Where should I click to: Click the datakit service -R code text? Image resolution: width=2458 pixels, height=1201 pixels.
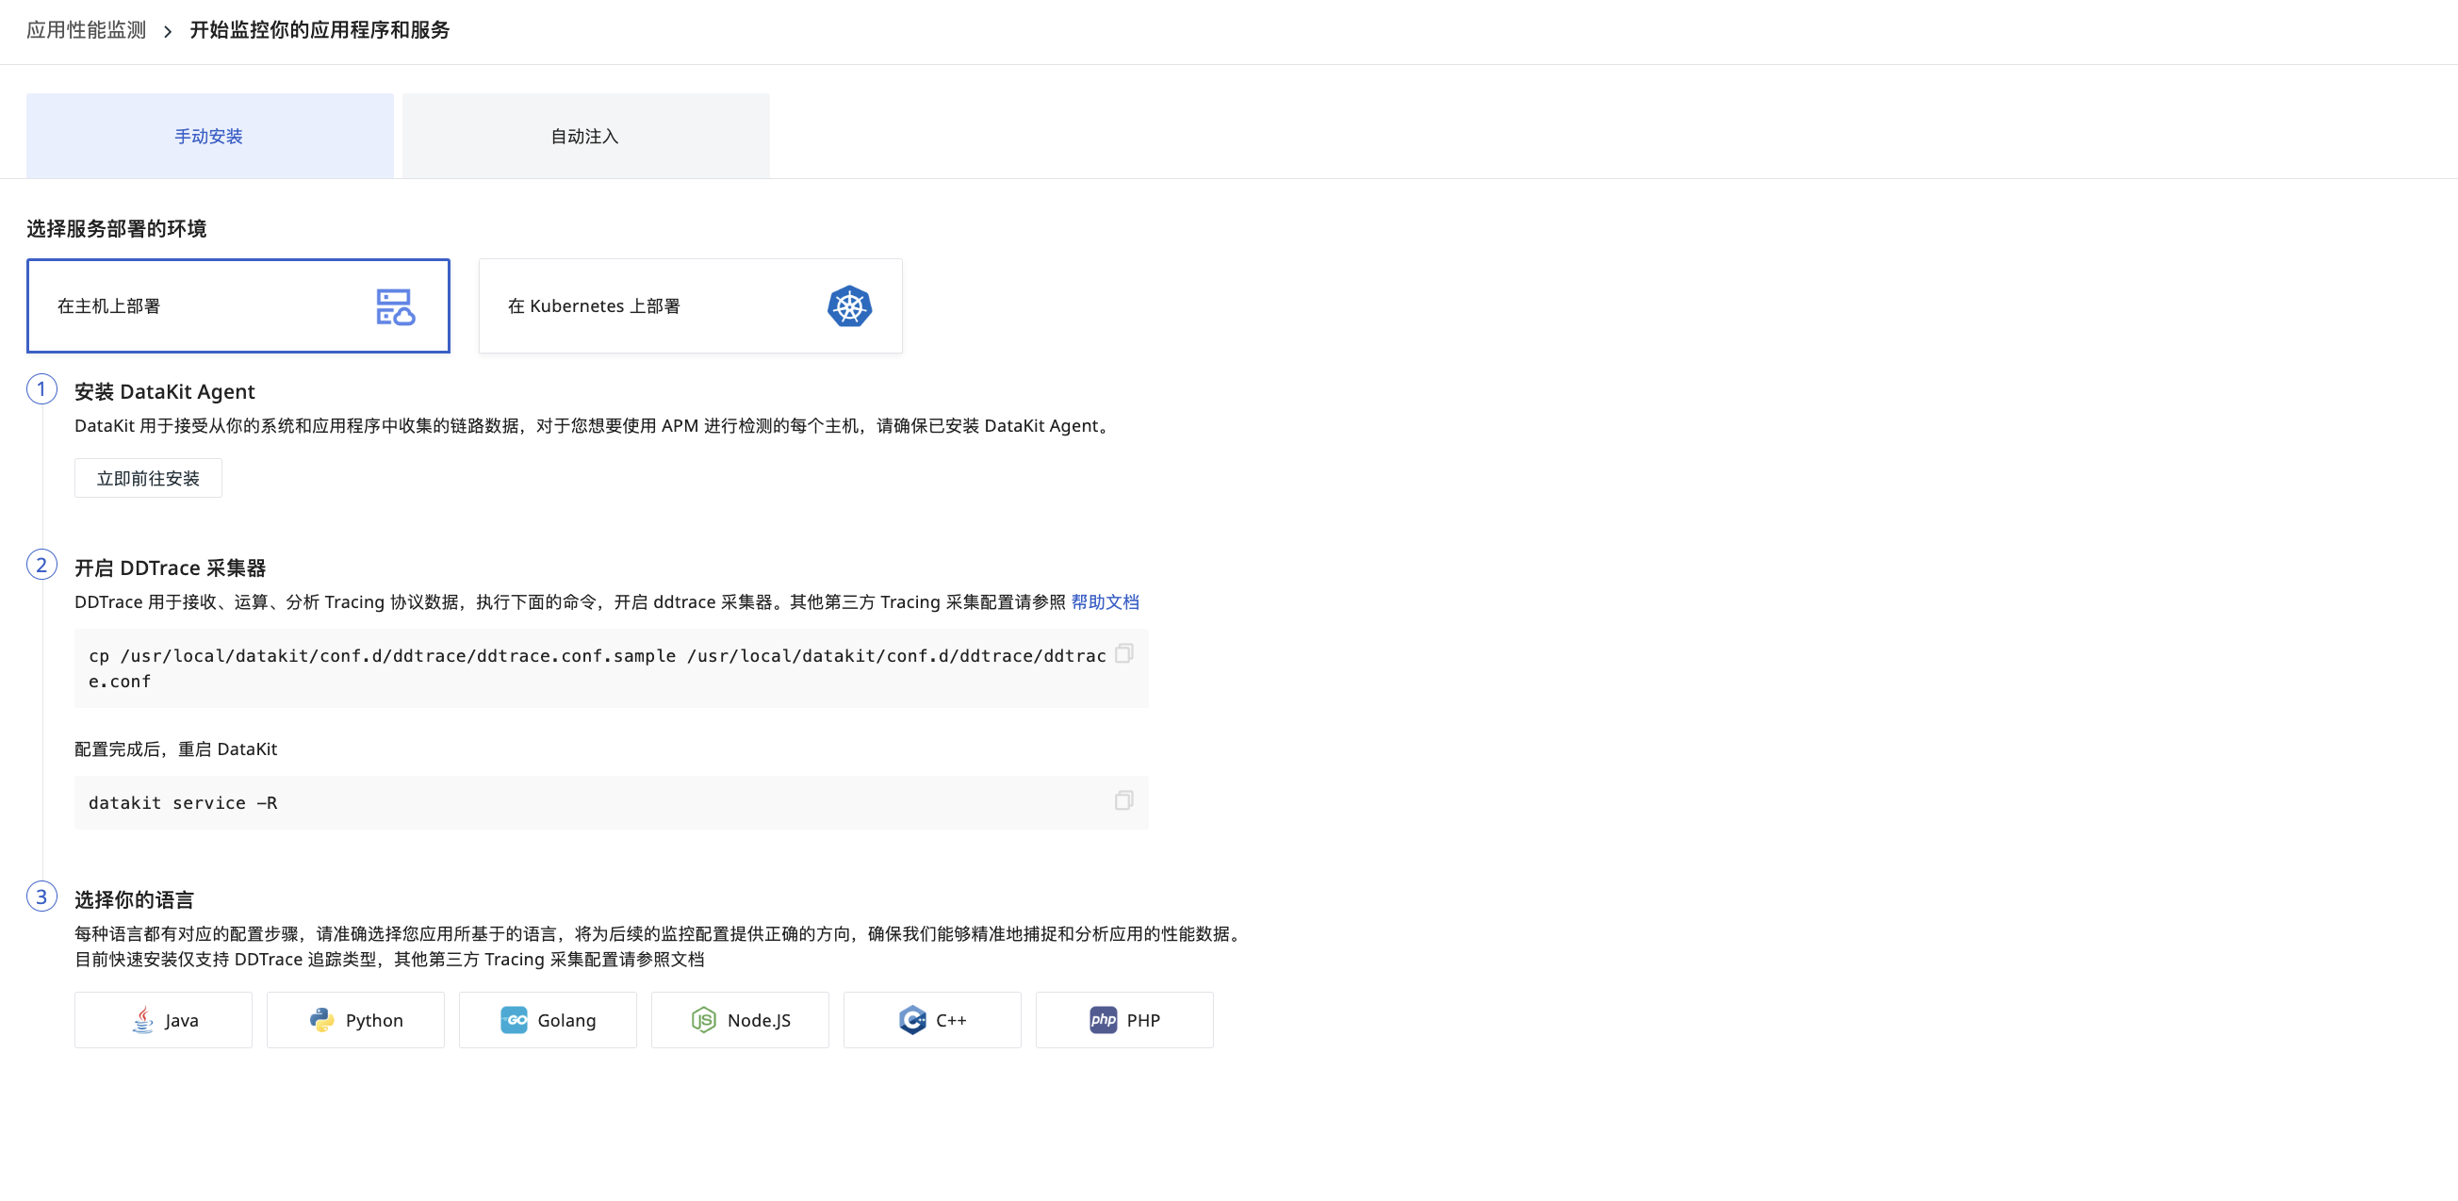coord(183,803)
